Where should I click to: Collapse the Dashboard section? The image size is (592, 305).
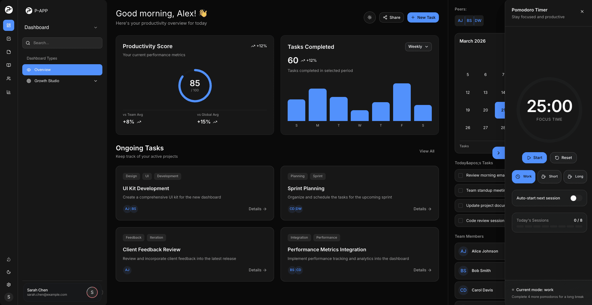[96, 27]
